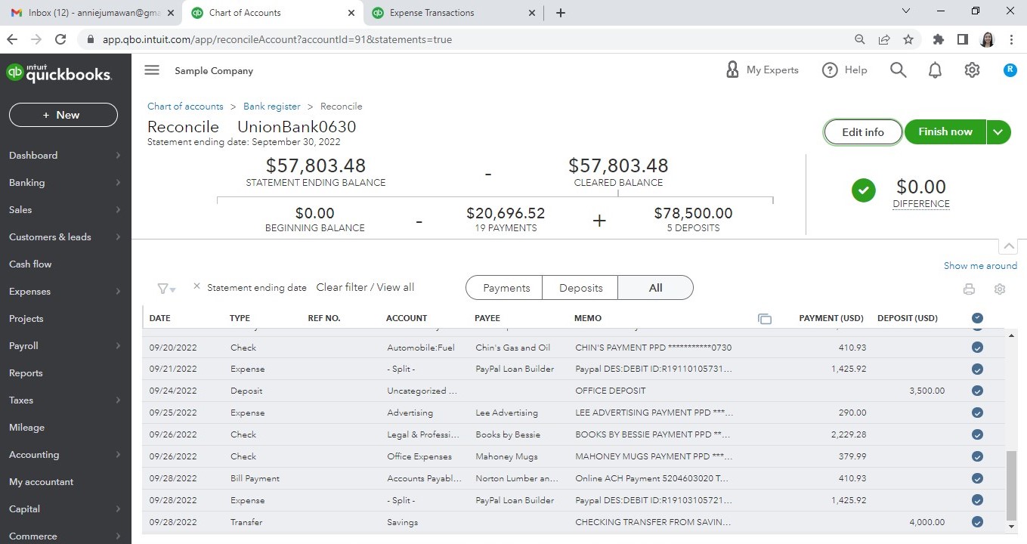Open the Chrome profile picture
This screenshot has height=544, width=1027.
987,39
